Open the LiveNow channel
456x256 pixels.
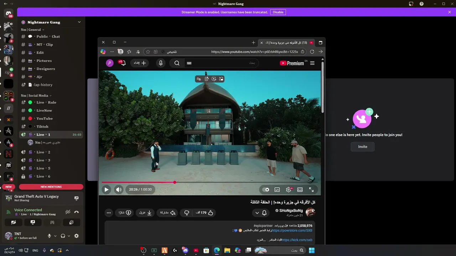[51, 111]
